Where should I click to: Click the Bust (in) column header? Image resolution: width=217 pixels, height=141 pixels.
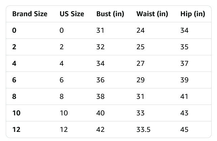pos(110,14)
